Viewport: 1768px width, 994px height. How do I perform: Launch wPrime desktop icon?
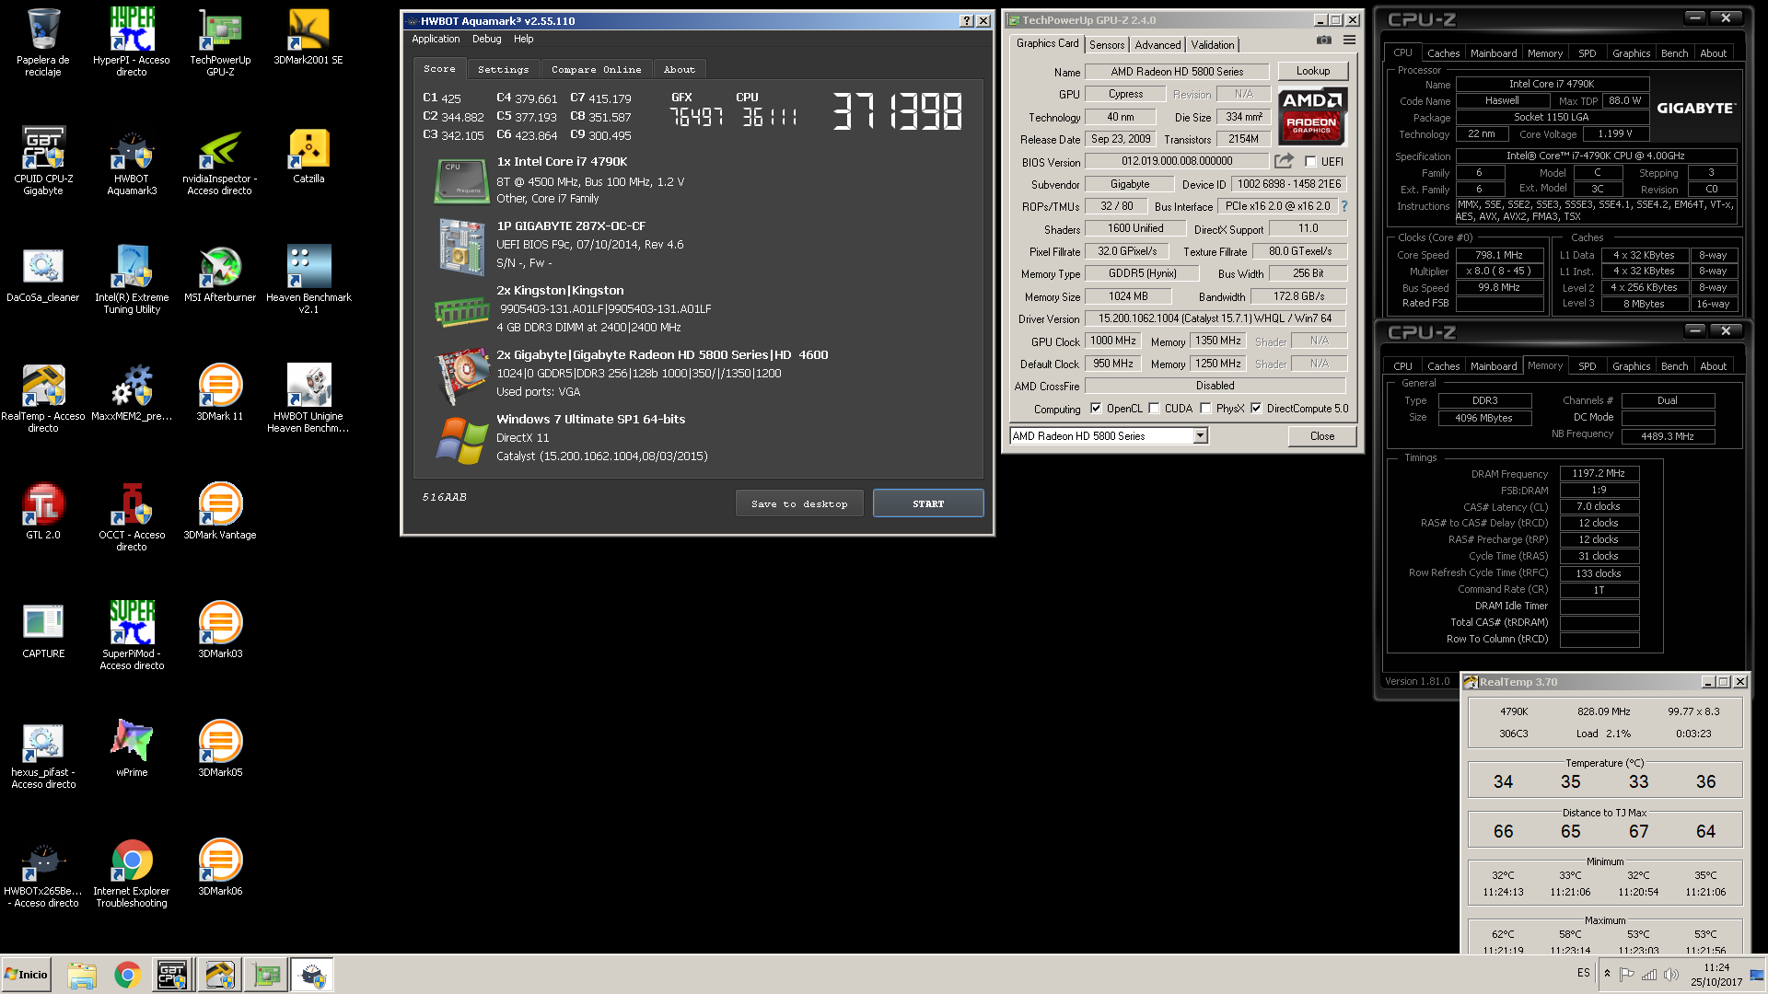point(132,749)
